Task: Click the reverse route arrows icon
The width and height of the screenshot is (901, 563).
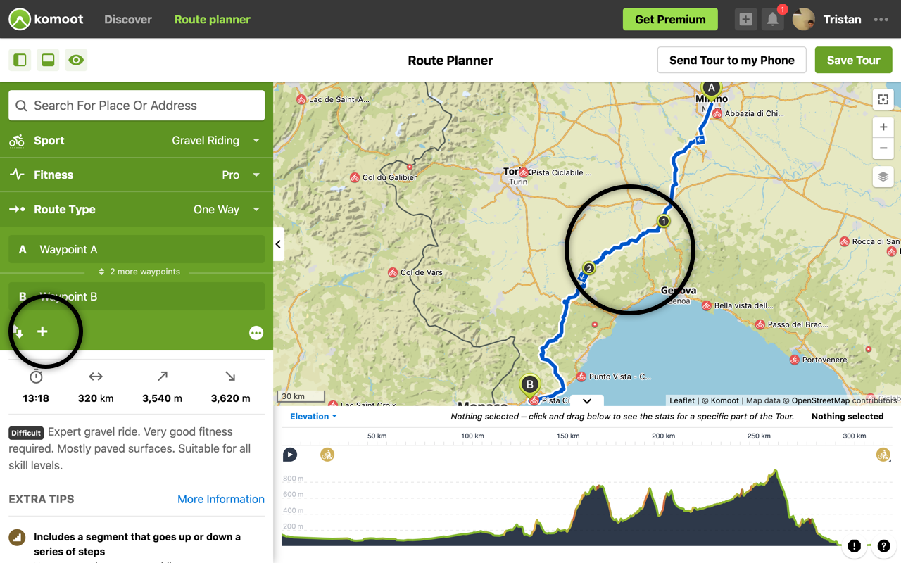Action: pyautogui.click(x=18, y=332)
